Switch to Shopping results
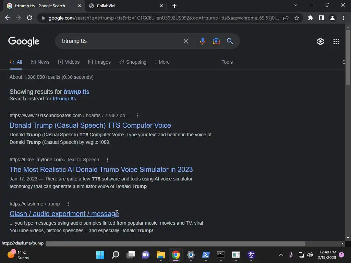This screenshot has height=263, width=351. click(x=133, y=62)
